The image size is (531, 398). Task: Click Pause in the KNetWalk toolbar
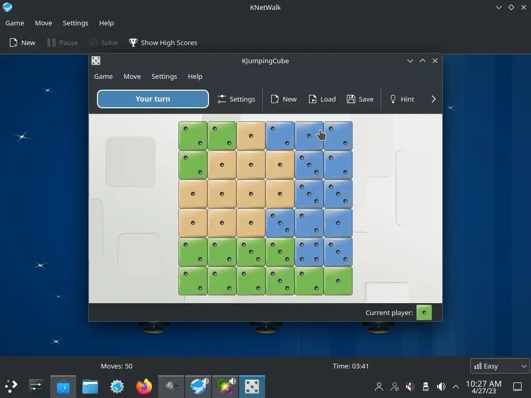[x=63, y=42]
